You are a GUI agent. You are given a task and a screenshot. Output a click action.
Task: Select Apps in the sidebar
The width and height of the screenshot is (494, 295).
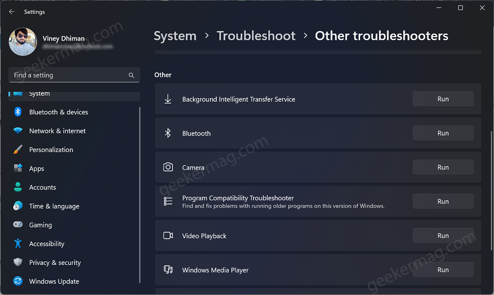[x=75, y=169]
